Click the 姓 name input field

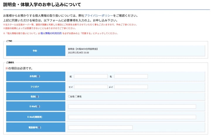click(91, 76)
